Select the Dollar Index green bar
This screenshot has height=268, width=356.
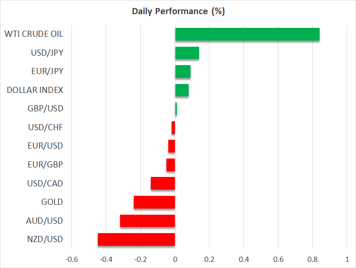(182, 90)
